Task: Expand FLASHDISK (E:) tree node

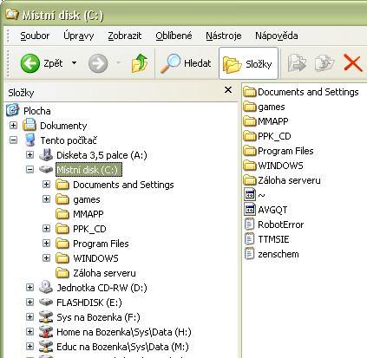Action: coord(29,303)
